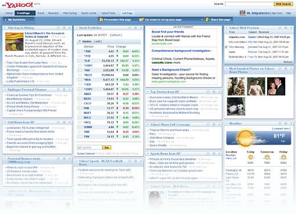This screenshot has width=296, height=214.
Task: Select the SUNW stock checkbox
Action: click(x=80, y=127)
